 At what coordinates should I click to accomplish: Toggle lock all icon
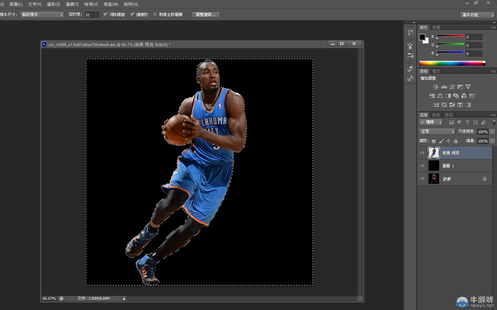456,141
